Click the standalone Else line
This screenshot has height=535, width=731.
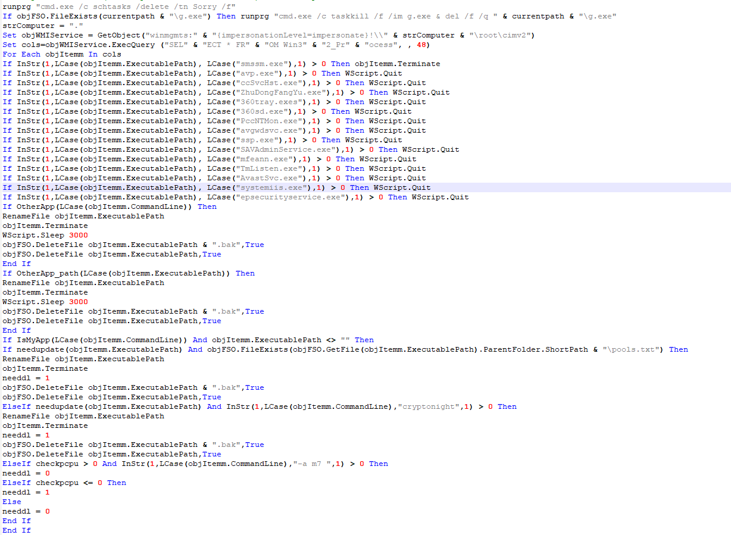(x=12, y=502)
